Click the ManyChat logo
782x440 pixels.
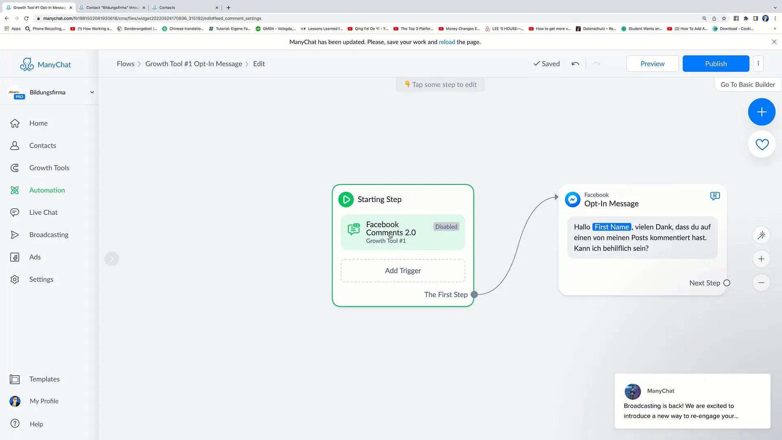pyautogui.click(x=46, y=64)
